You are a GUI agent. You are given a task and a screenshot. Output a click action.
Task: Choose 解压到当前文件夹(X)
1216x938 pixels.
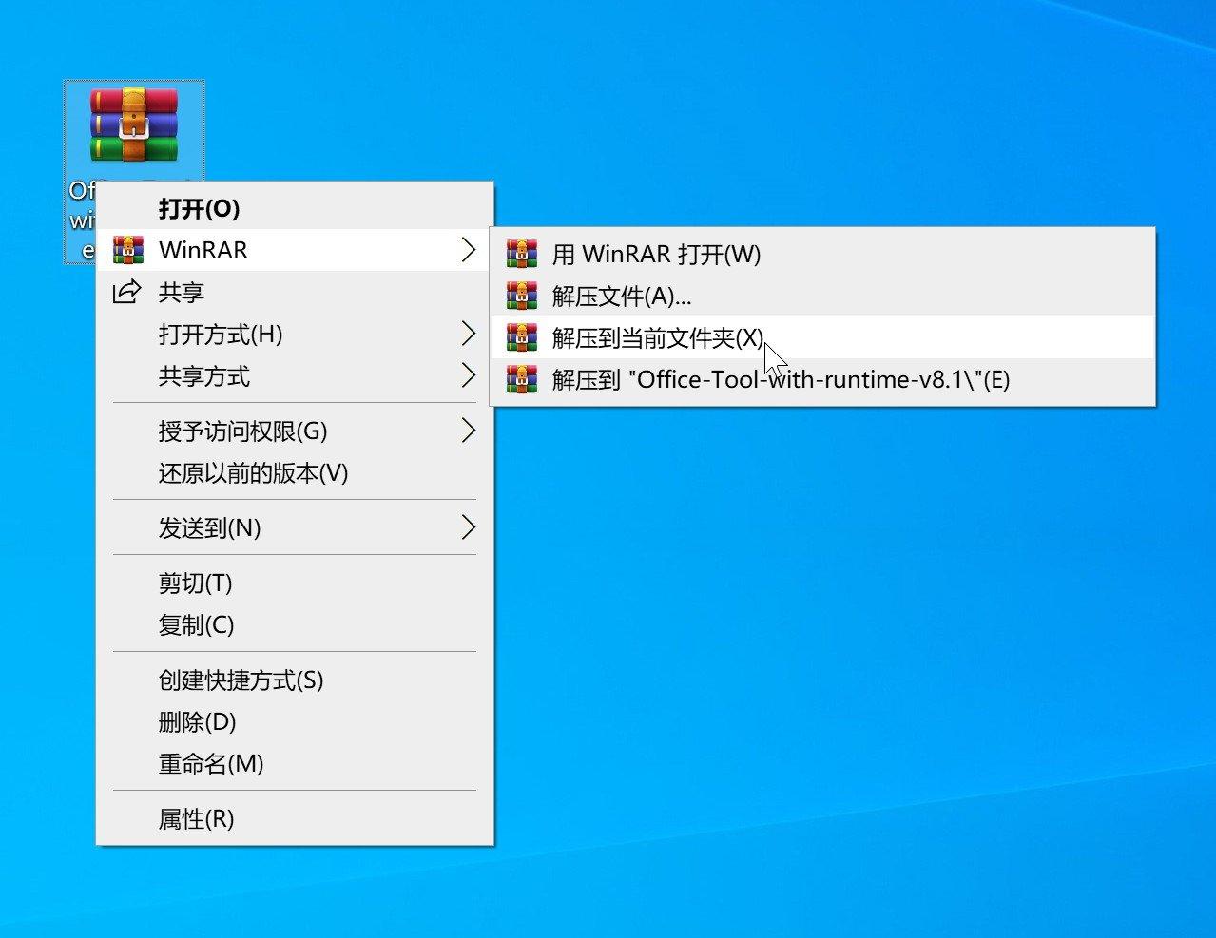tap(822, 337)
